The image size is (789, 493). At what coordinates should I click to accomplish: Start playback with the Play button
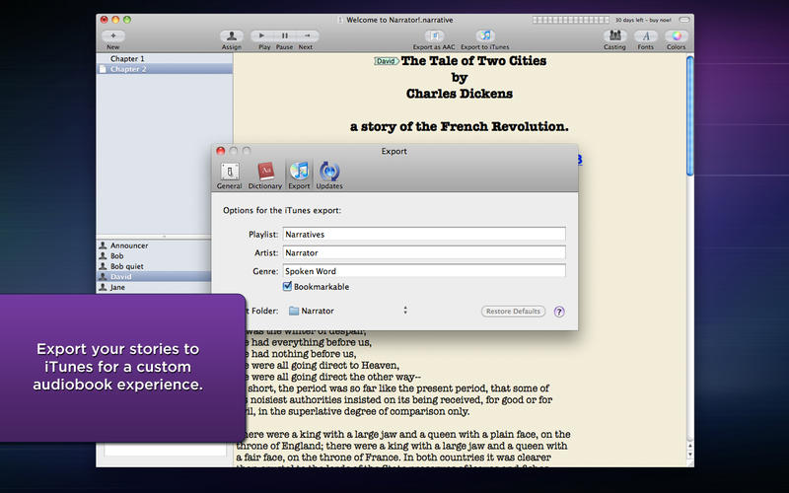[x=261, y=35]
